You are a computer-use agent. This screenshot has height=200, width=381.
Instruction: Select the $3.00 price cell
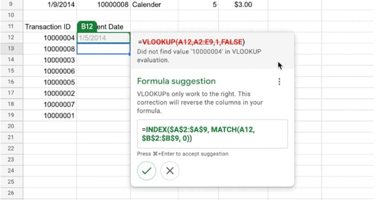(x=243, y=5)
